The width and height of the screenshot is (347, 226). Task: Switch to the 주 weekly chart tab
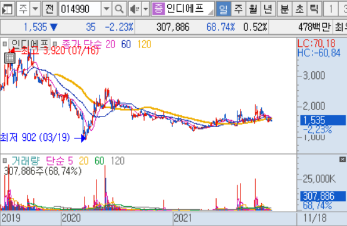tap(239, 9)
